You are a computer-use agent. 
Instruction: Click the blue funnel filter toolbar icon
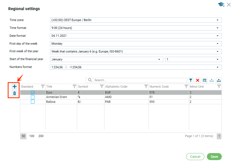click(191, 80)
